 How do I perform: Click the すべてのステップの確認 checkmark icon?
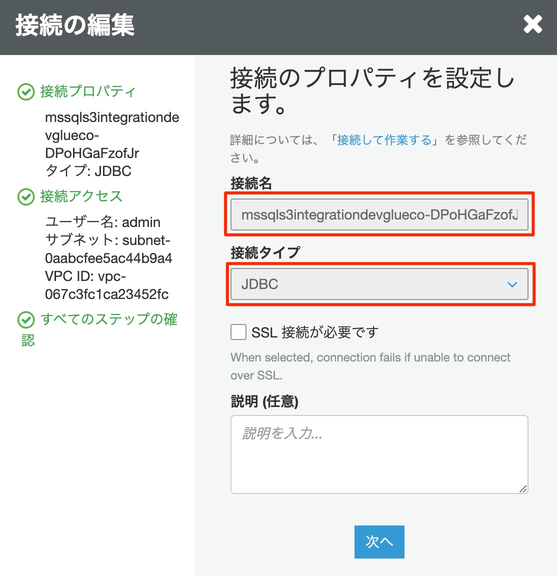[26, 320]
